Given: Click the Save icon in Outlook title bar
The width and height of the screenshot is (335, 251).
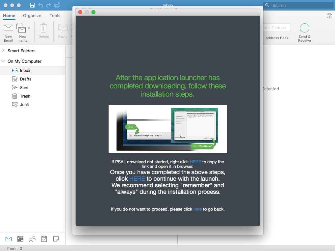Looking at the screenshot, I should click(32, 5).
